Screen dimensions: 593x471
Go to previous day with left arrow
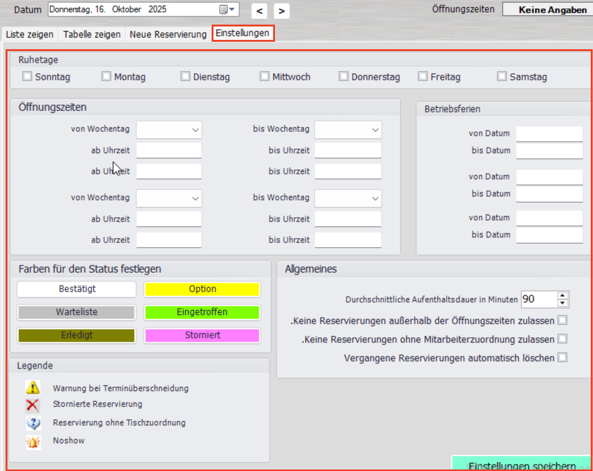coord(259,11)
